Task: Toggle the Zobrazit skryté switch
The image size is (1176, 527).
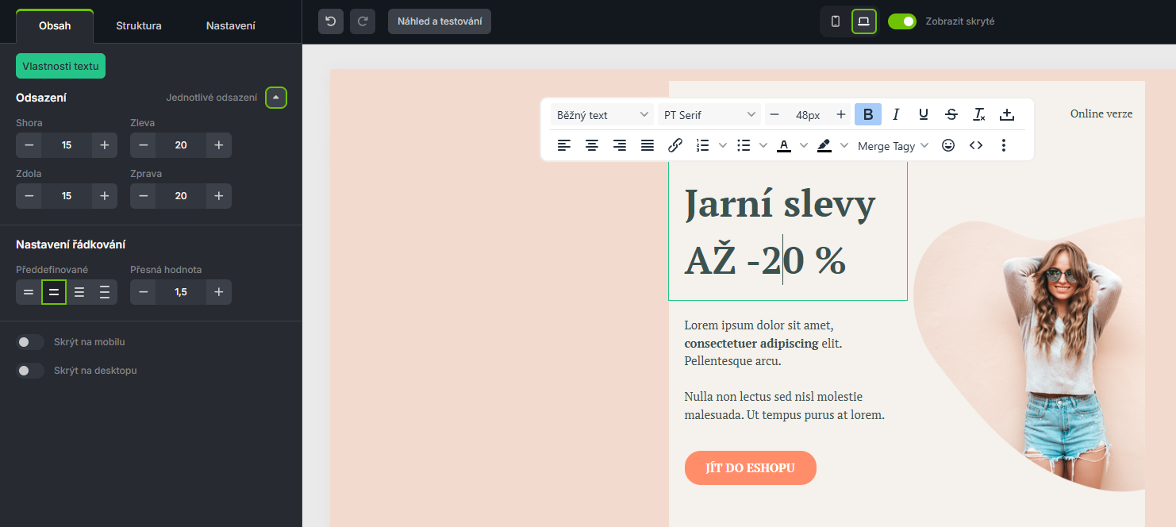Action: 902,21
